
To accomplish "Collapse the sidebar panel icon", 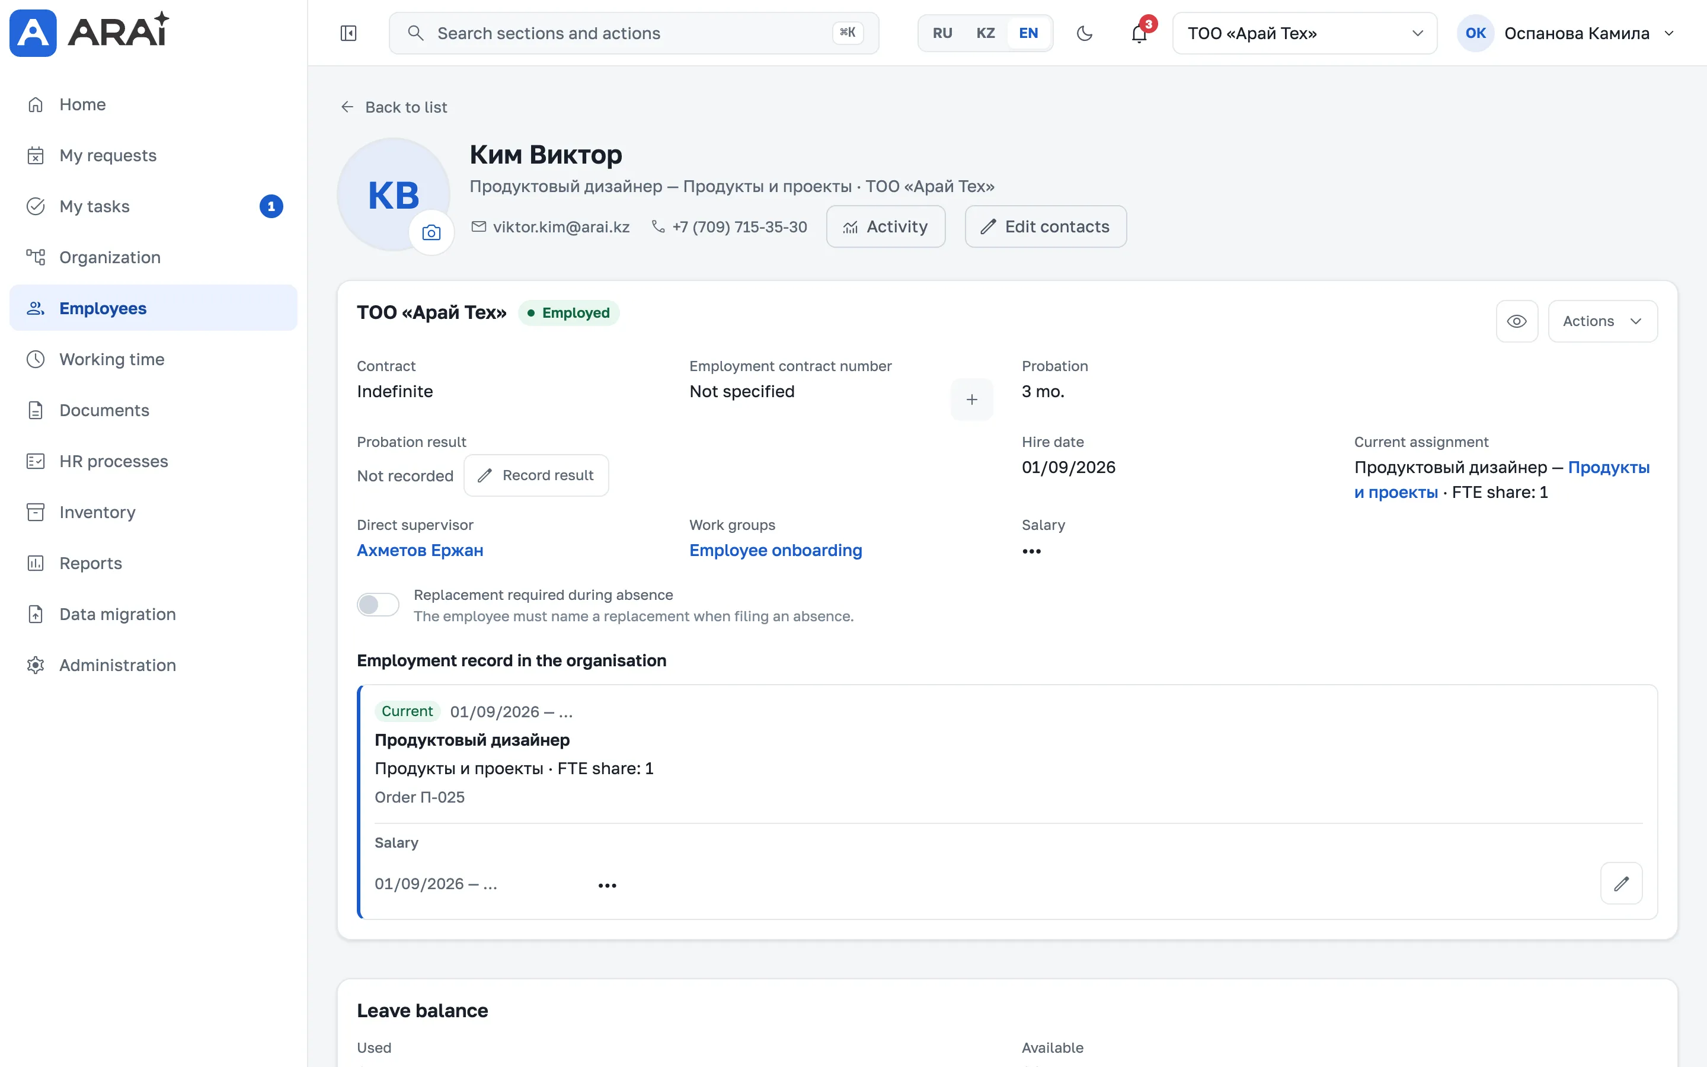I will point(349,33).
